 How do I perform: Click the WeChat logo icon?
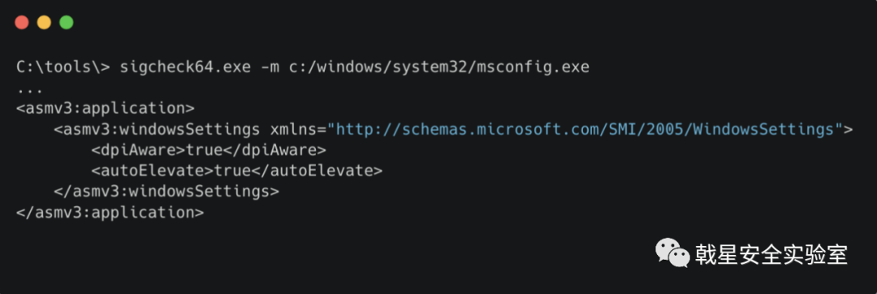point(672,253)
